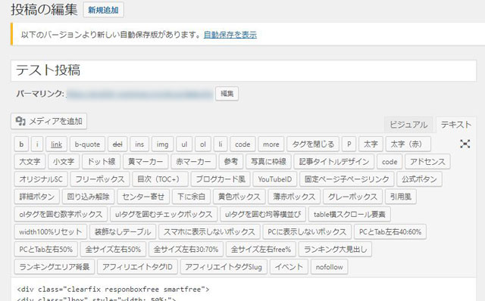
Task: Click the 薄赤ボックス button
Action: tap(294, 197)
